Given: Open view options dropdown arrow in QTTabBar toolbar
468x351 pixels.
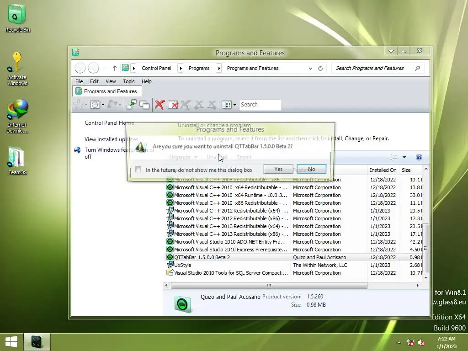Looking at the screenshot, I should [x=234, y=105].
